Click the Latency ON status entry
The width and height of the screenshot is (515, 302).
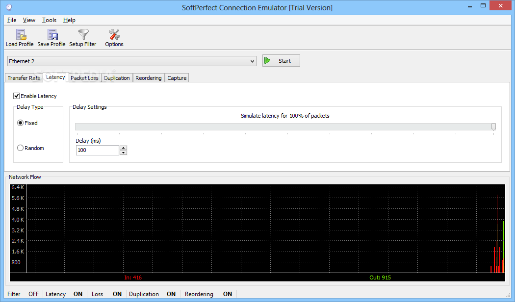click(x=64, y=294)
